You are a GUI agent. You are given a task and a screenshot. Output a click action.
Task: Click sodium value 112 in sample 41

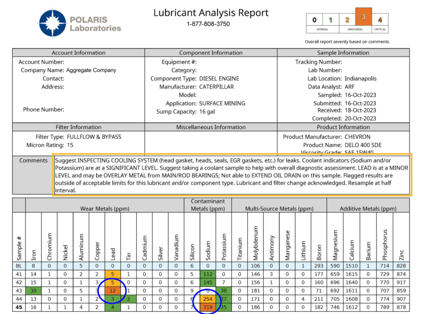click(208, 274)
